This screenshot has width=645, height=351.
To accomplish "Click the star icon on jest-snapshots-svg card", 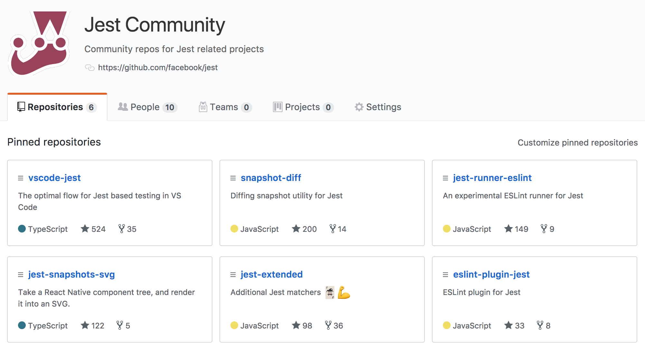I will (84, 325).
